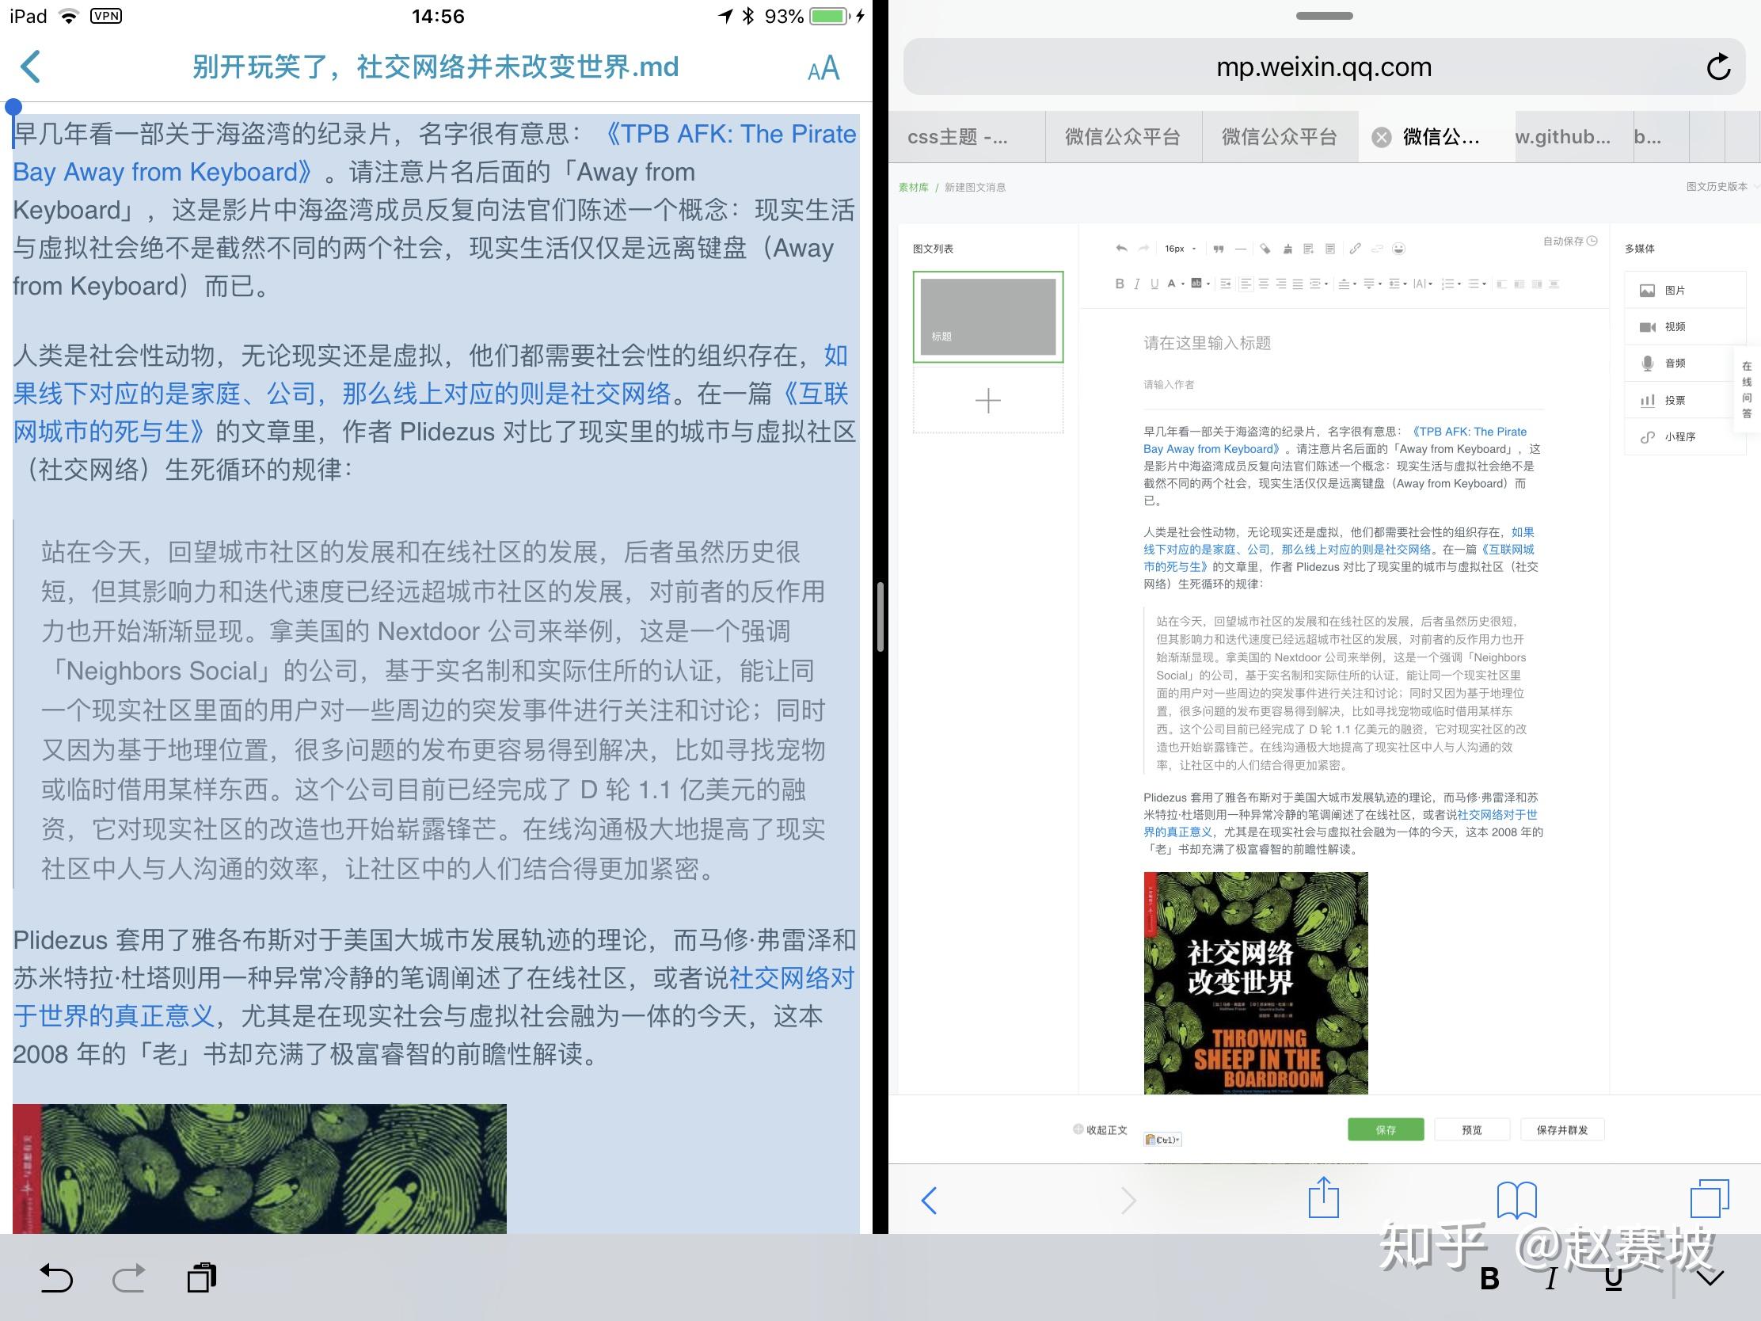Open the 在线问答 side tab
Image resolution: width=1761 pixels, height=1321 pixels.
point(1747,390)
